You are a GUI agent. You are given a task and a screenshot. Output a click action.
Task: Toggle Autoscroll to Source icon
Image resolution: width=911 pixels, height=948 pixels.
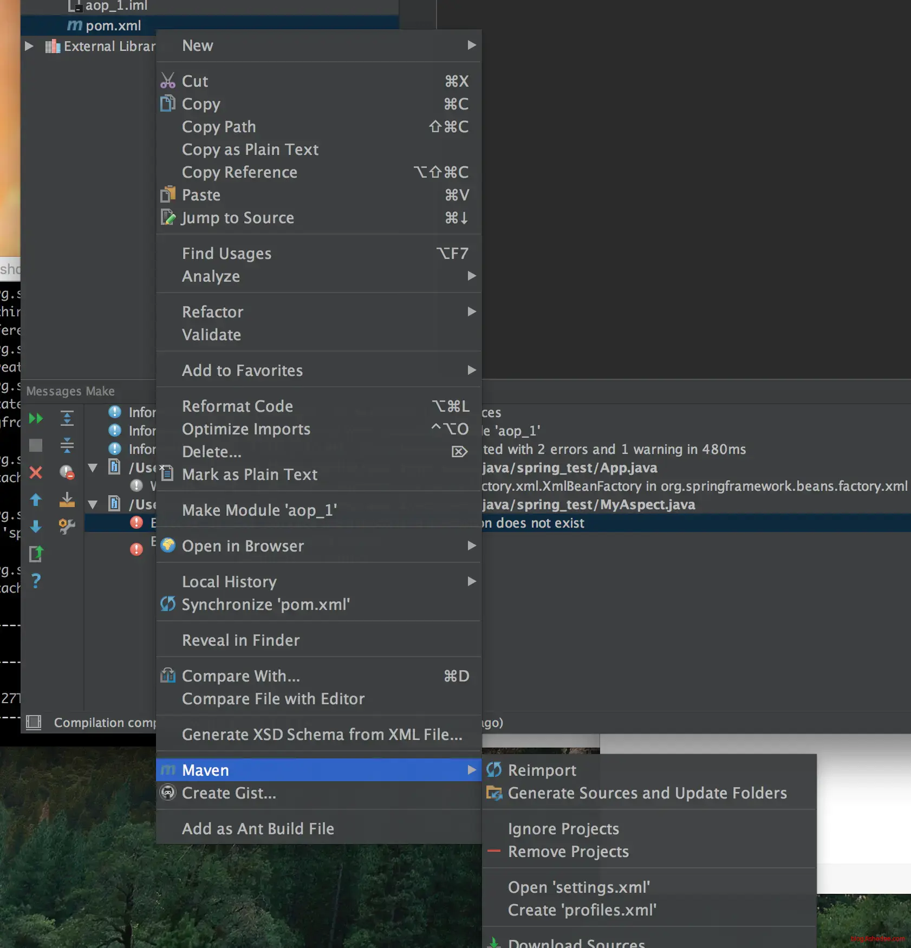[67, 499]
